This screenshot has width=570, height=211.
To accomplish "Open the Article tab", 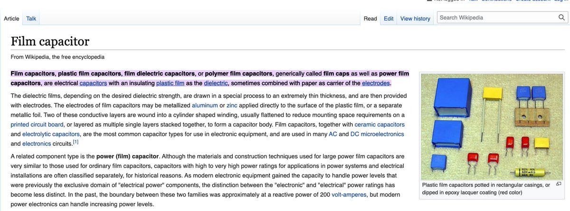I will pyautogui.click(x=11, y=18).
